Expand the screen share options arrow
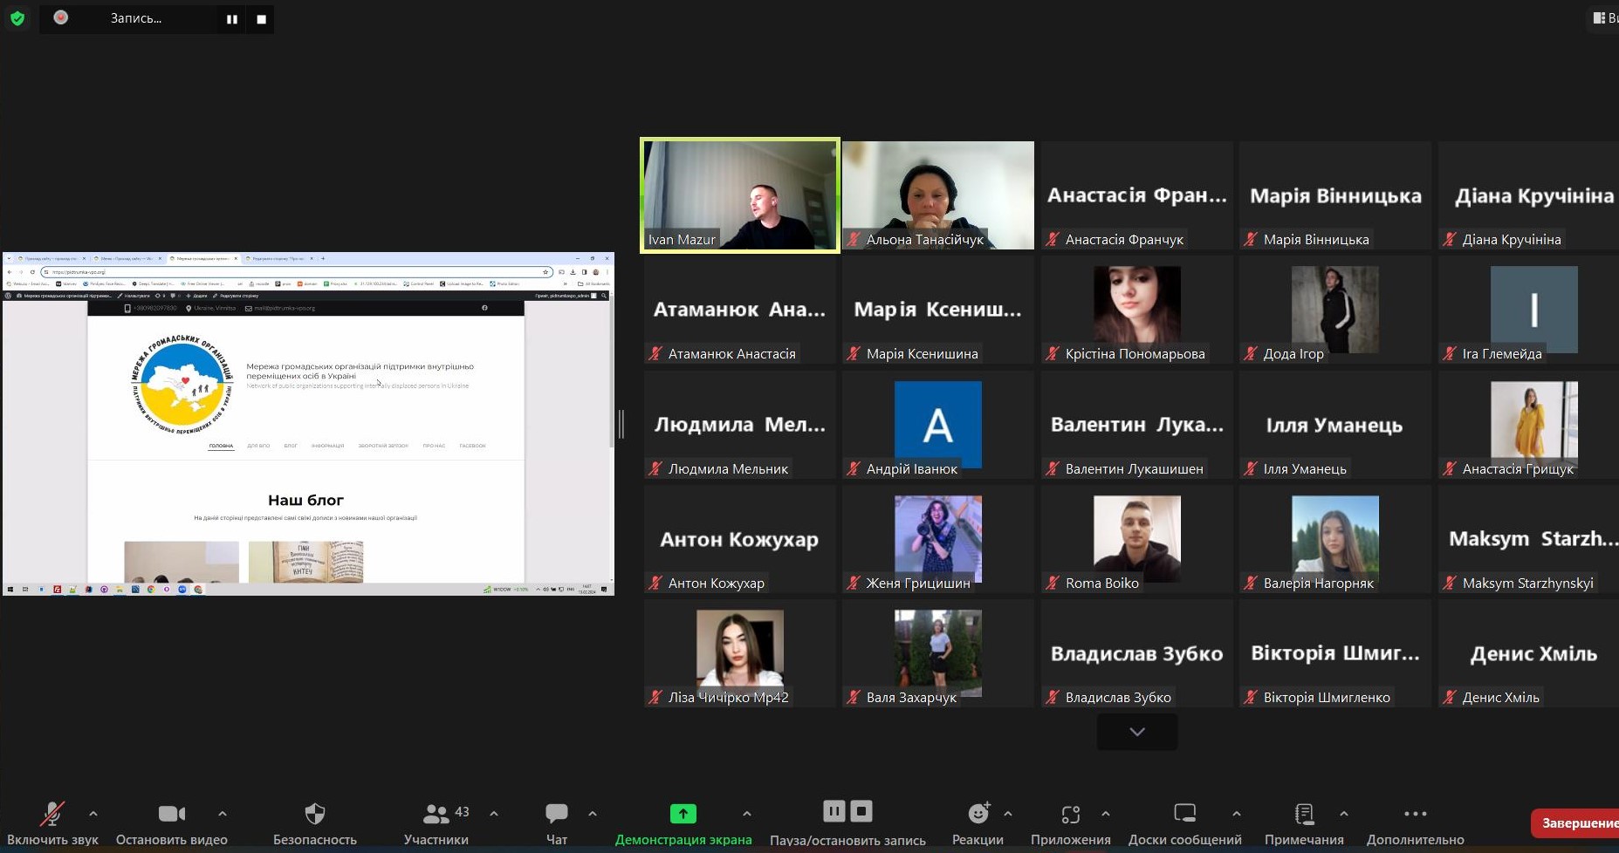 click(x=747, y=814)
